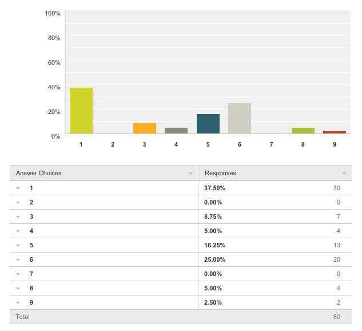Click the gray bar for choice 4

tap(176, 131)
